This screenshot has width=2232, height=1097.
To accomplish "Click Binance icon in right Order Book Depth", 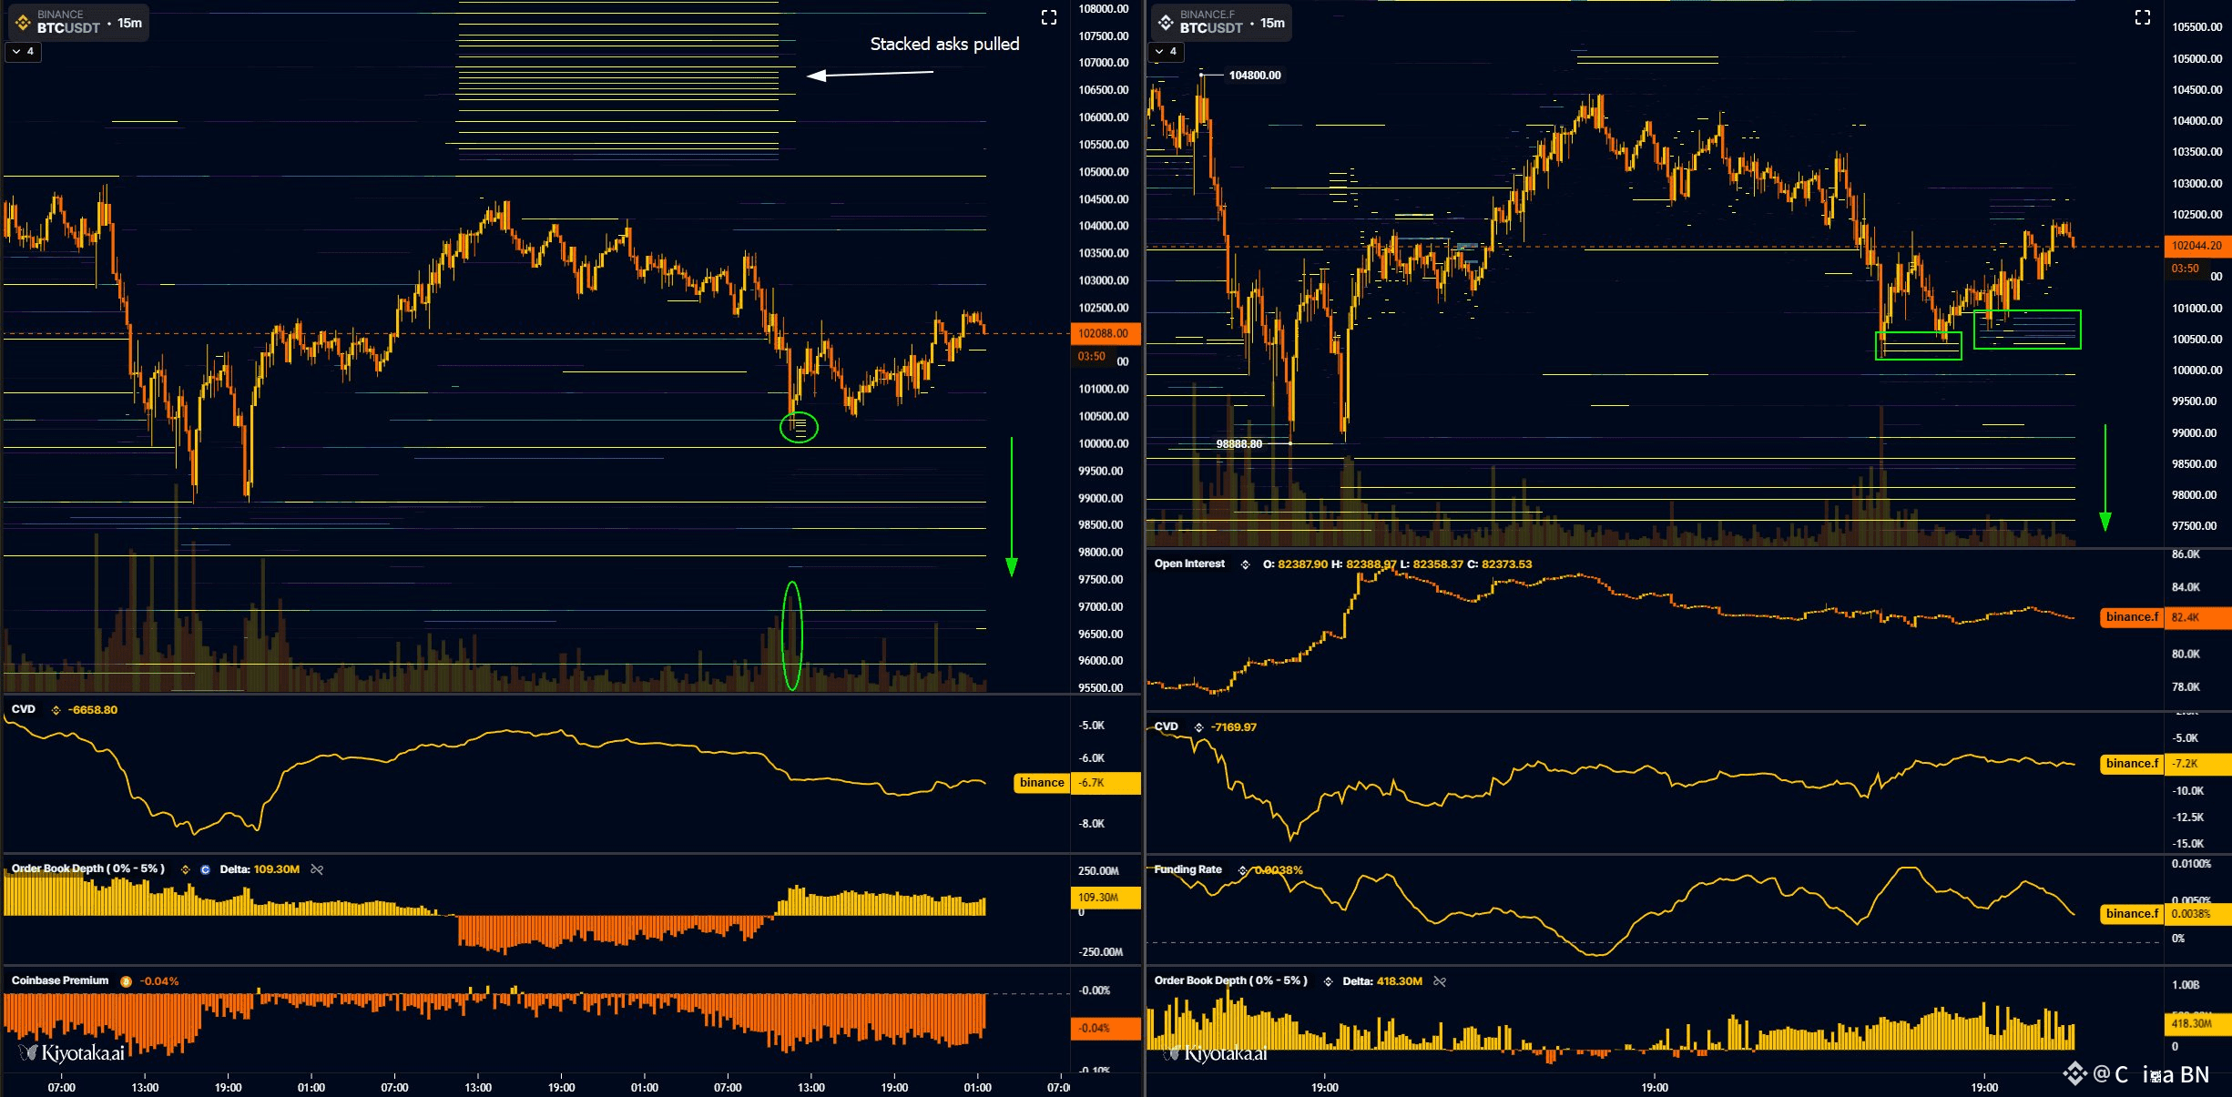I will click(x=1327, y=981).
